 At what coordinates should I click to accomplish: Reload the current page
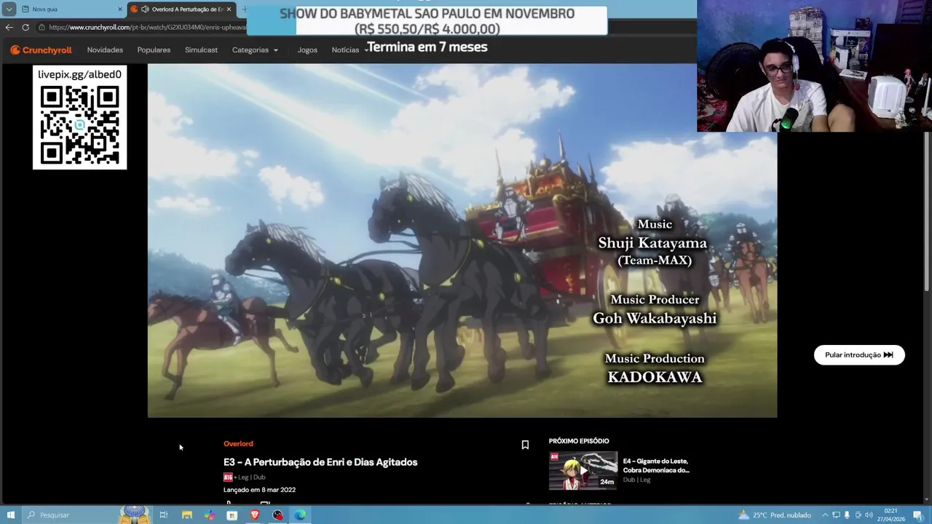click(x=25, y=28)
